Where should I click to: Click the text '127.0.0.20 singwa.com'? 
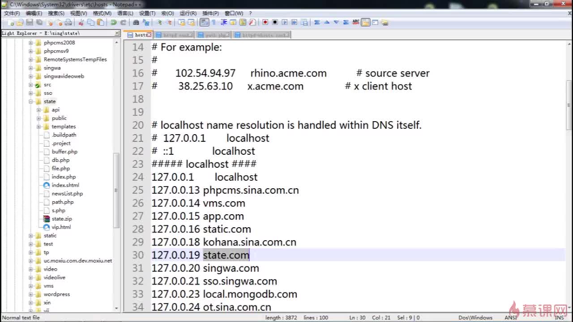click(205, 268)
